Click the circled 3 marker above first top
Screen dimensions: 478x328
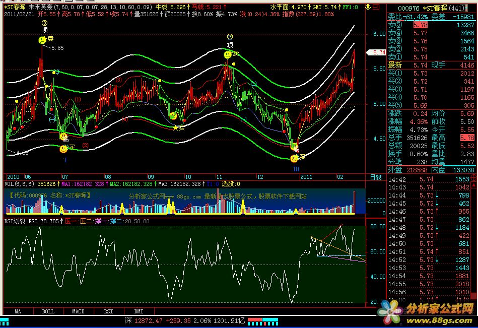coord(44,23)
